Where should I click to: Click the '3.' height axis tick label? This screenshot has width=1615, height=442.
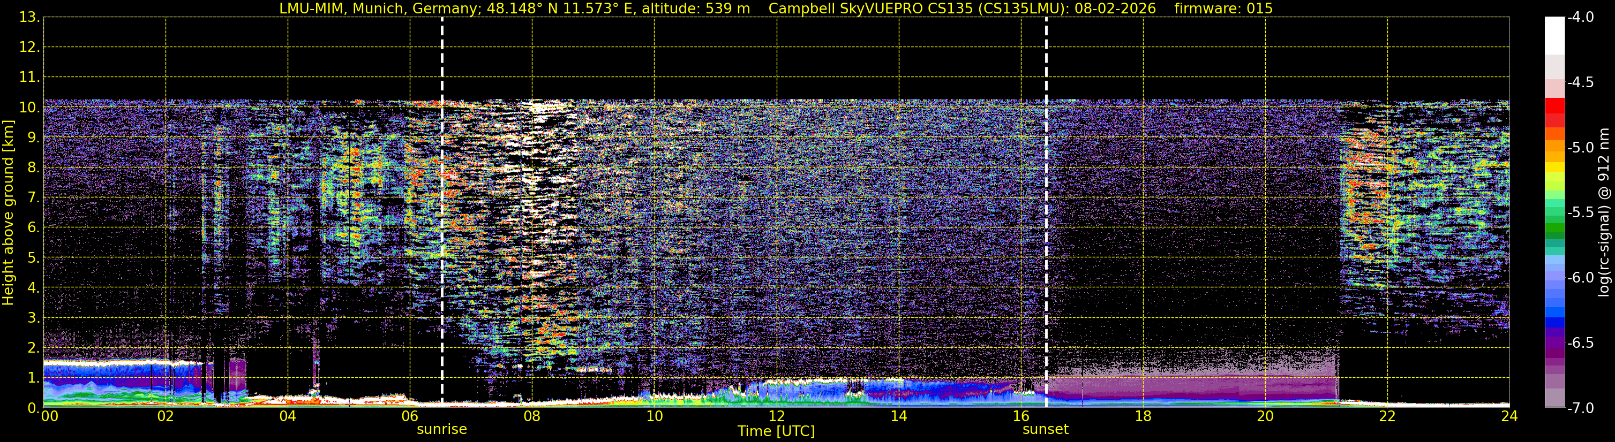click(x=33, y=318)
